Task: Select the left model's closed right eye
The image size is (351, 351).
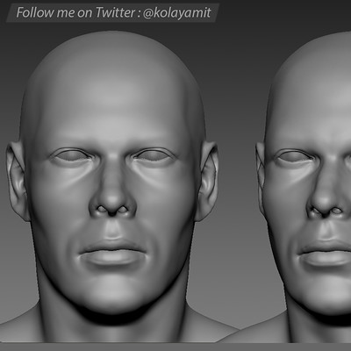Action: click(154, 155)
